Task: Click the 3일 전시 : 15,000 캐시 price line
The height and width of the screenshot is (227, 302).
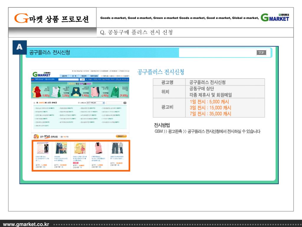Action: [x=210, y=108]
